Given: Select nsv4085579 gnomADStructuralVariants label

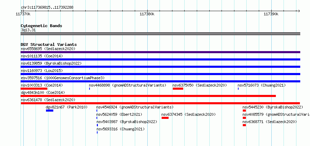Looking at the screenshot, I should [276, 114].
